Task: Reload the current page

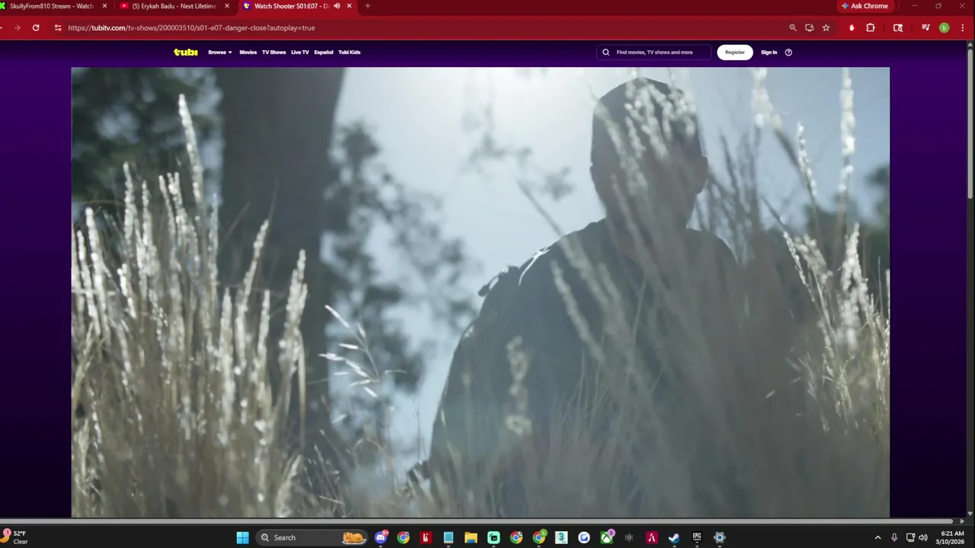Action: pyautogui.click(x=36, y=27)
